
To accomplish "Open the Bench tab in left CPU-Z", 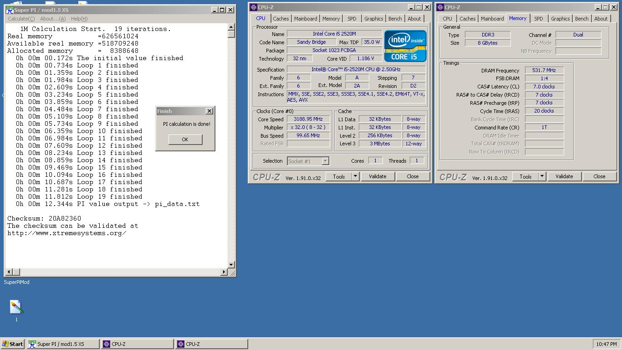I will pyautogui.click(x=395, y=19).
